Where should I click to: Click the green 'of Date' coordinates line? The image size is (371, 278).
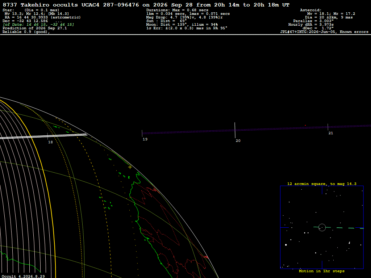click(x=38, y=25)
